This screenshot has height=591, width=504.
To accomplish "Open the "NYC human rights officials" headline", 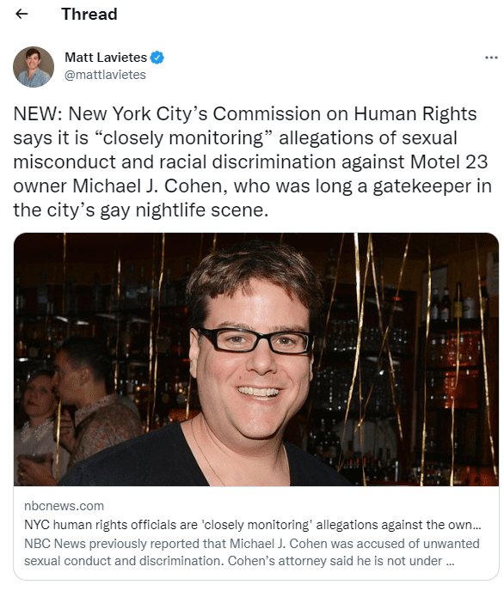I will pyautogui.click(x=253, y=525).
